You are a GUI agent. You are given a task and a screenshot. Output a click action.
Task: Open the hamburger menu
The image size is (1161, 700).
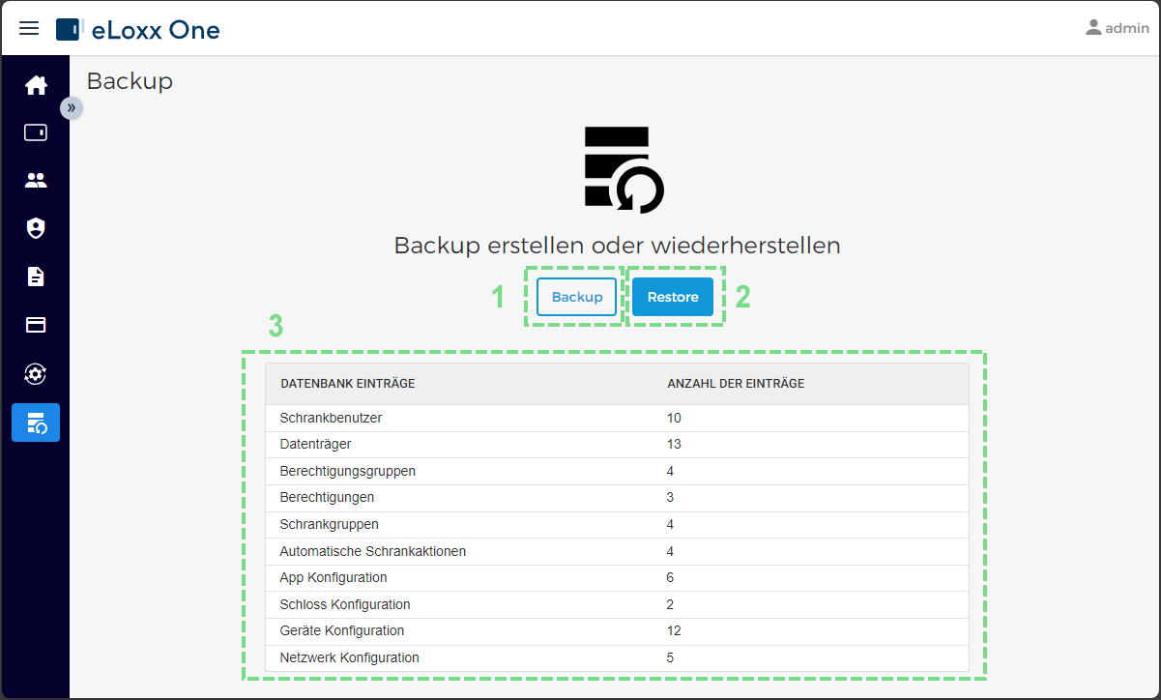[x=29, y=28]
